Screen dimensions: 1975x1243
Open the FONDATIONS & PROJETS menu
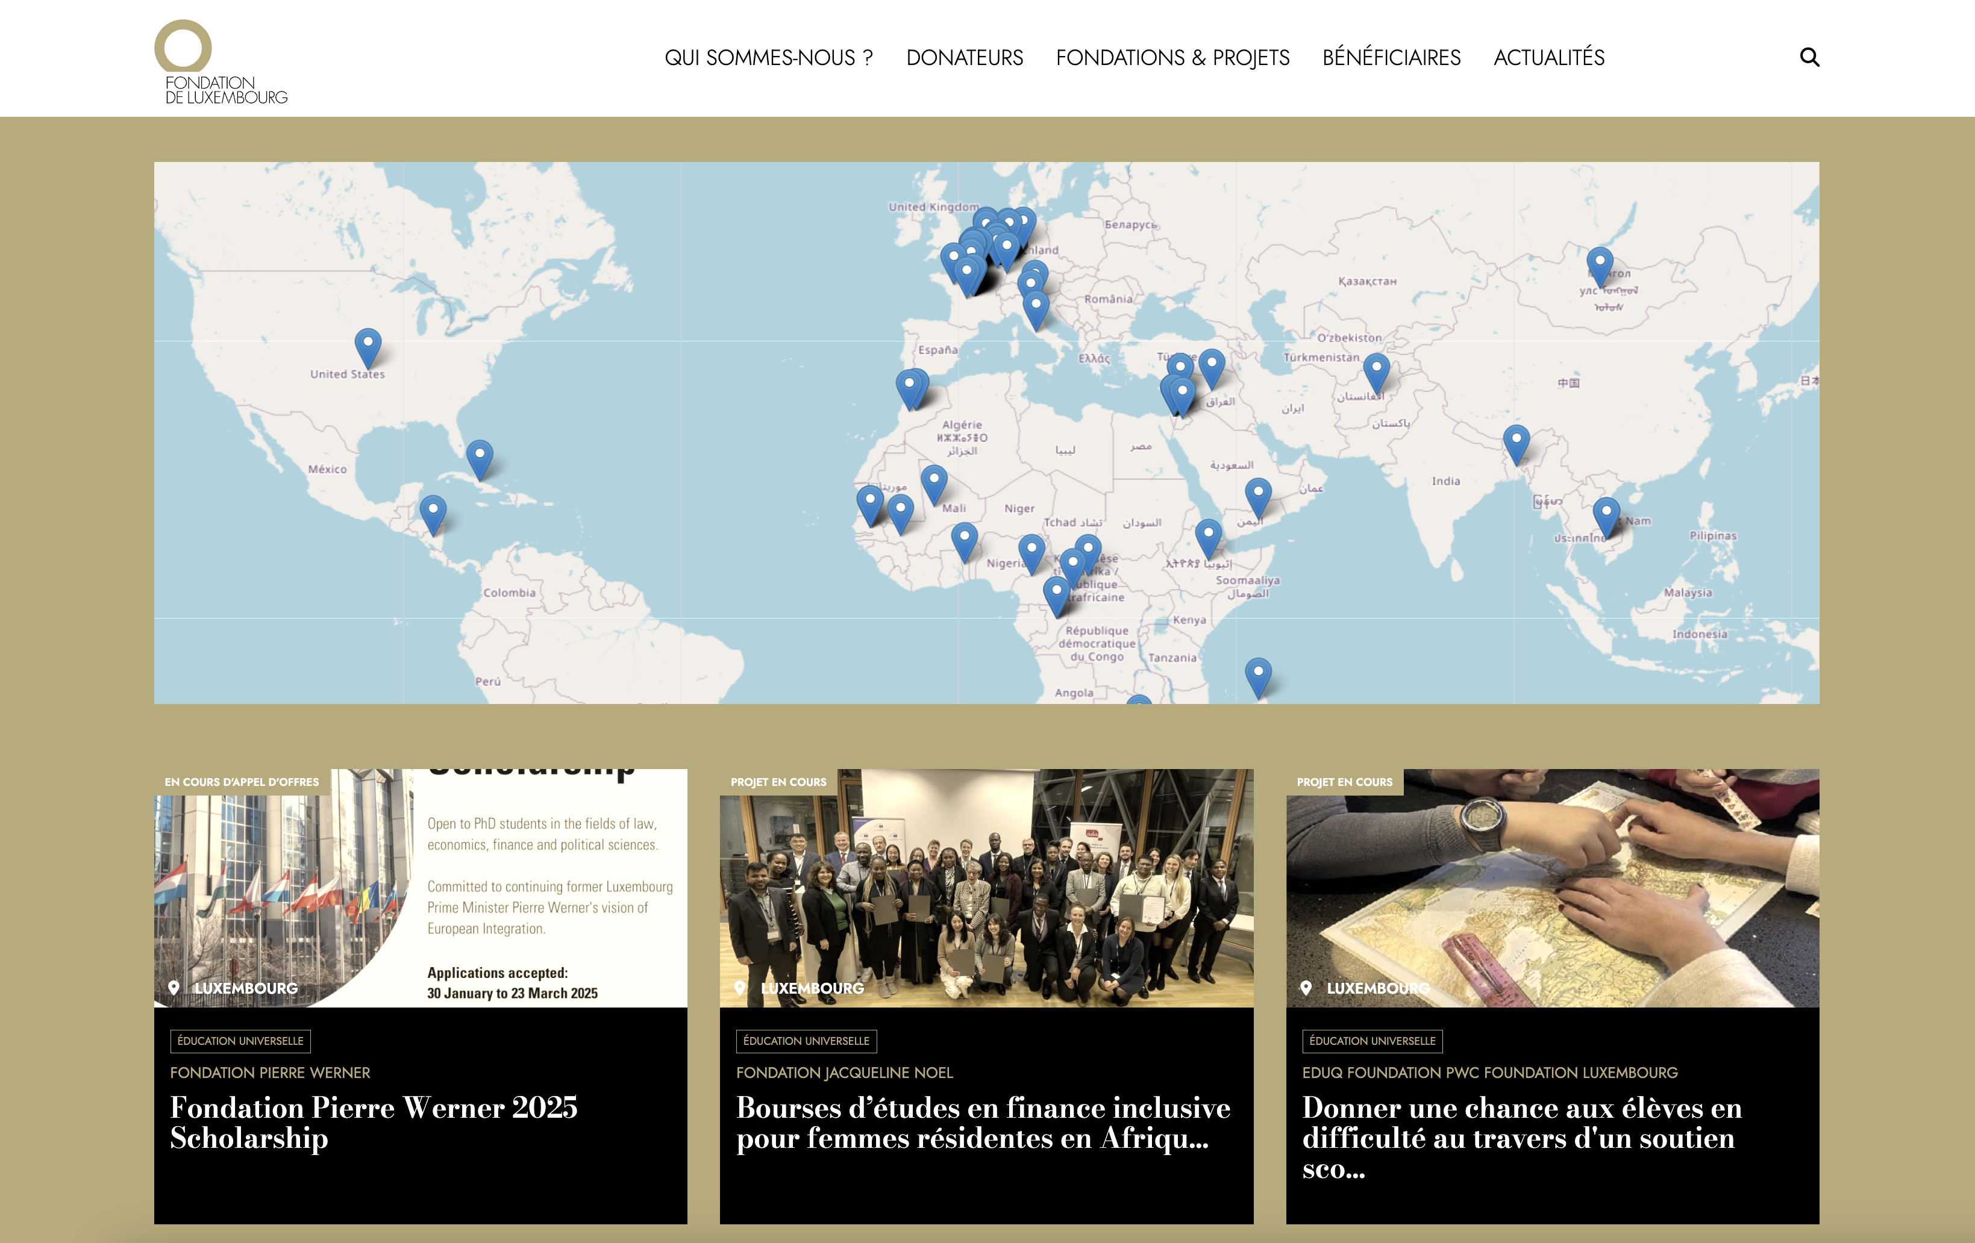point(1172,57)
